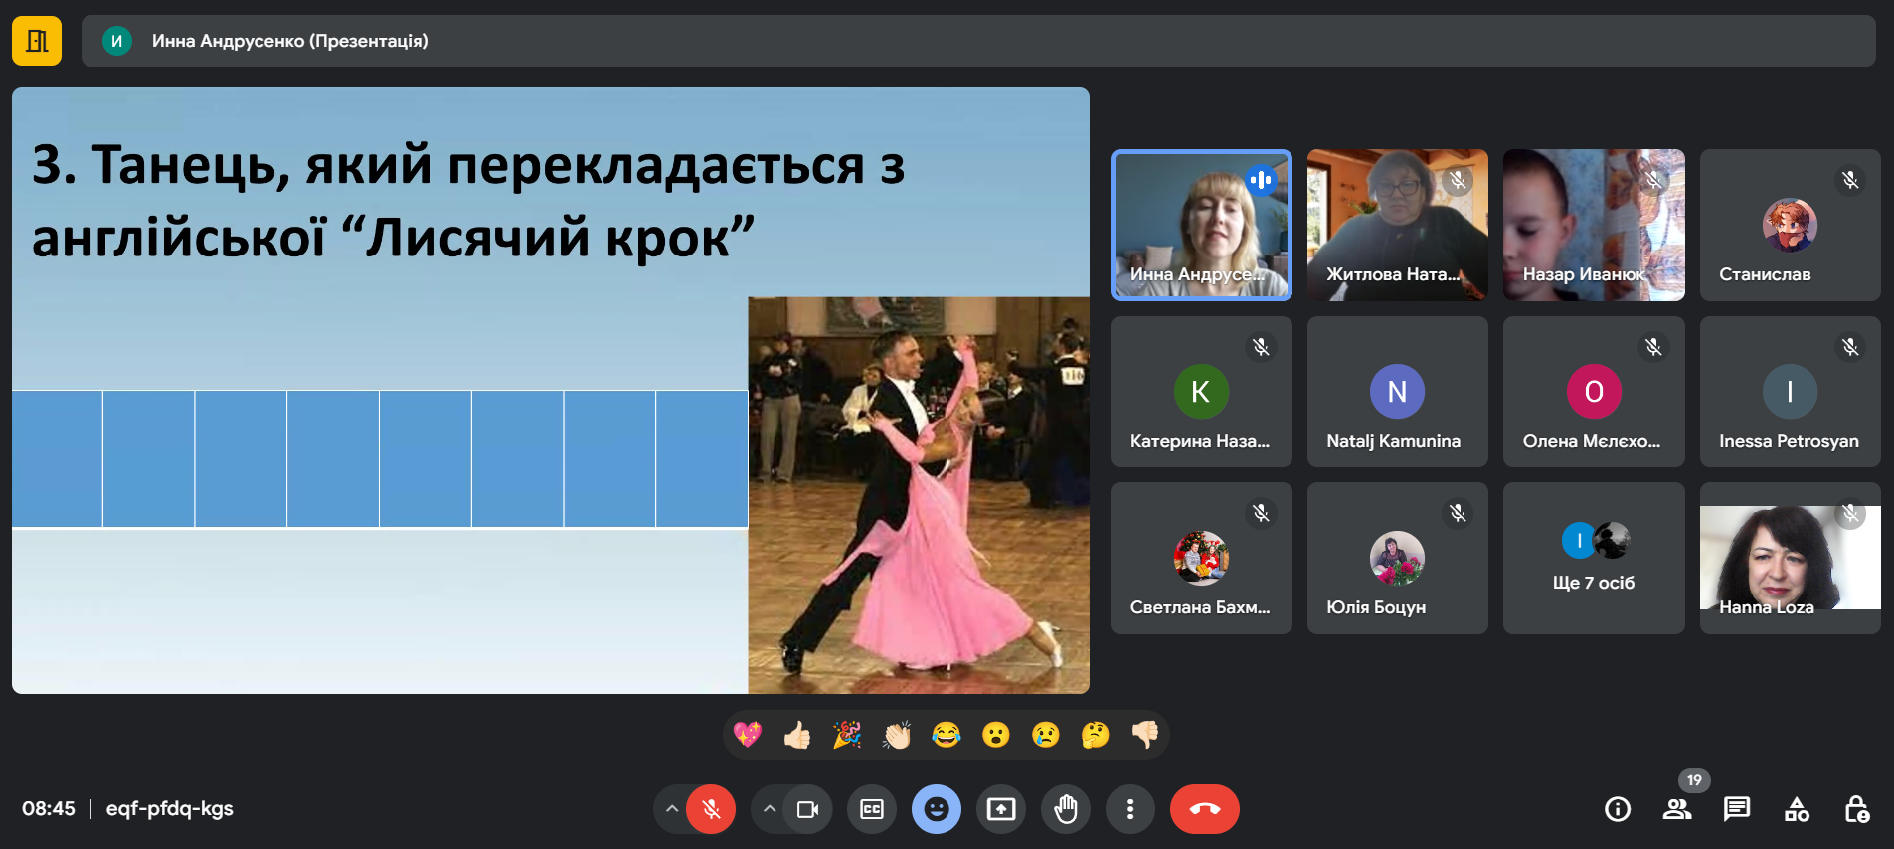Screen dimensions: 1894x849
Task: Expand audio settings arrow beside microphone
Action: [x=672, y=809]
